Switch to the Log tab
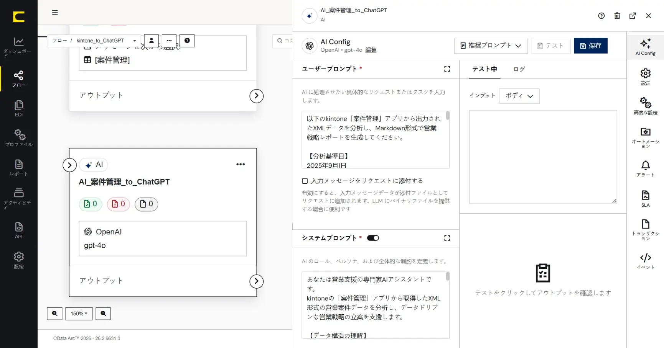 point(519,69)
